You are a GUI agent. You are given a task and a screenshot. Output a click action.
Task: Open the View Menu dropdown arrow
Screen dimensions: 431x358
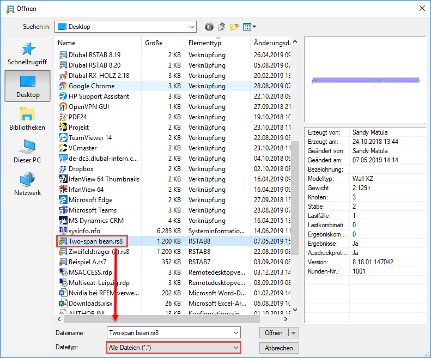pyautogui.click(x=254, y=27)
